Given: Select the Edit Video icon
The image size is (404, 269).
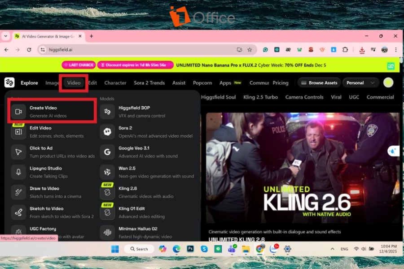Looking at the screenshot, I should pyautogui.click(x=18, y=131).
